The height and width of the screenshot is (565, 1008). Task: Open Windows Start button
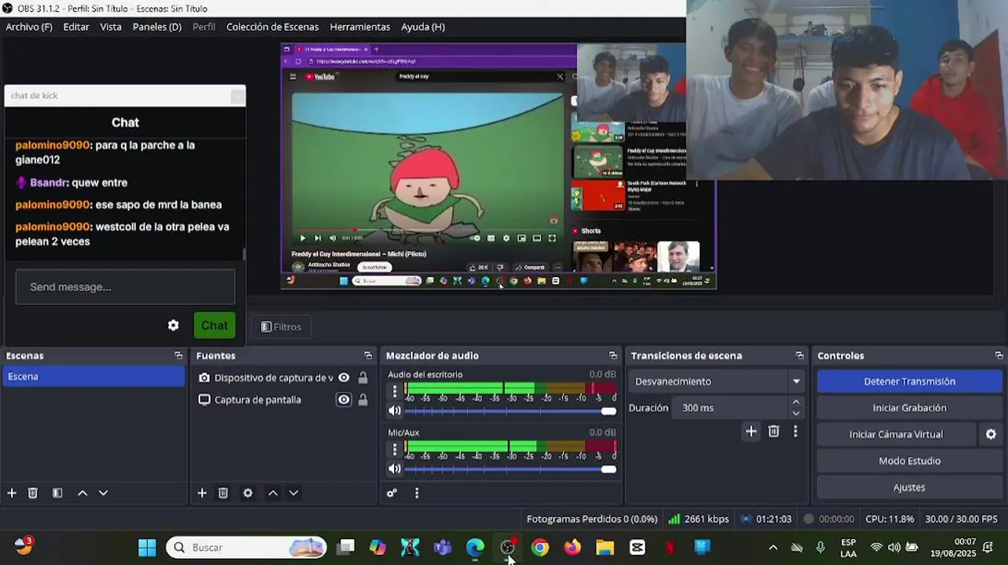pos(147,547)
